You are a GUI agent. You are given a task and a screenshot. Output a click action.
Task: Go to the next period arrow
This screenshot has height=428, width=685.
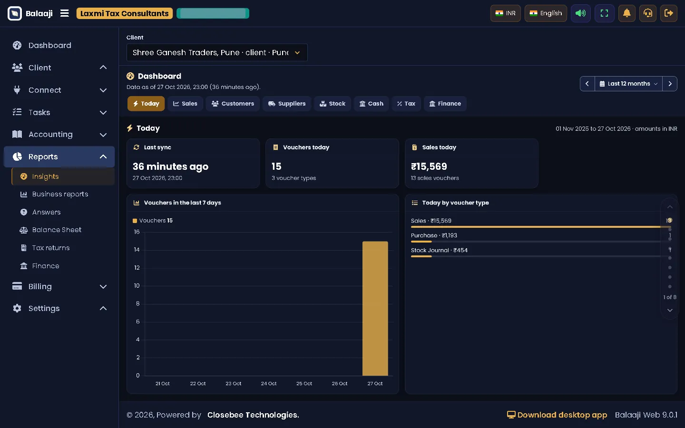[x=670, y=84]
